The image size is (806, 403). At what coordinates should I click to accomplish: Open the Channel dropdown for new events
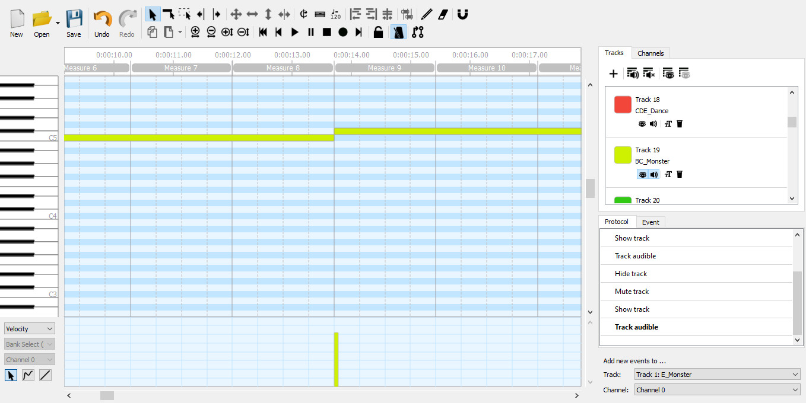(717, 389)
